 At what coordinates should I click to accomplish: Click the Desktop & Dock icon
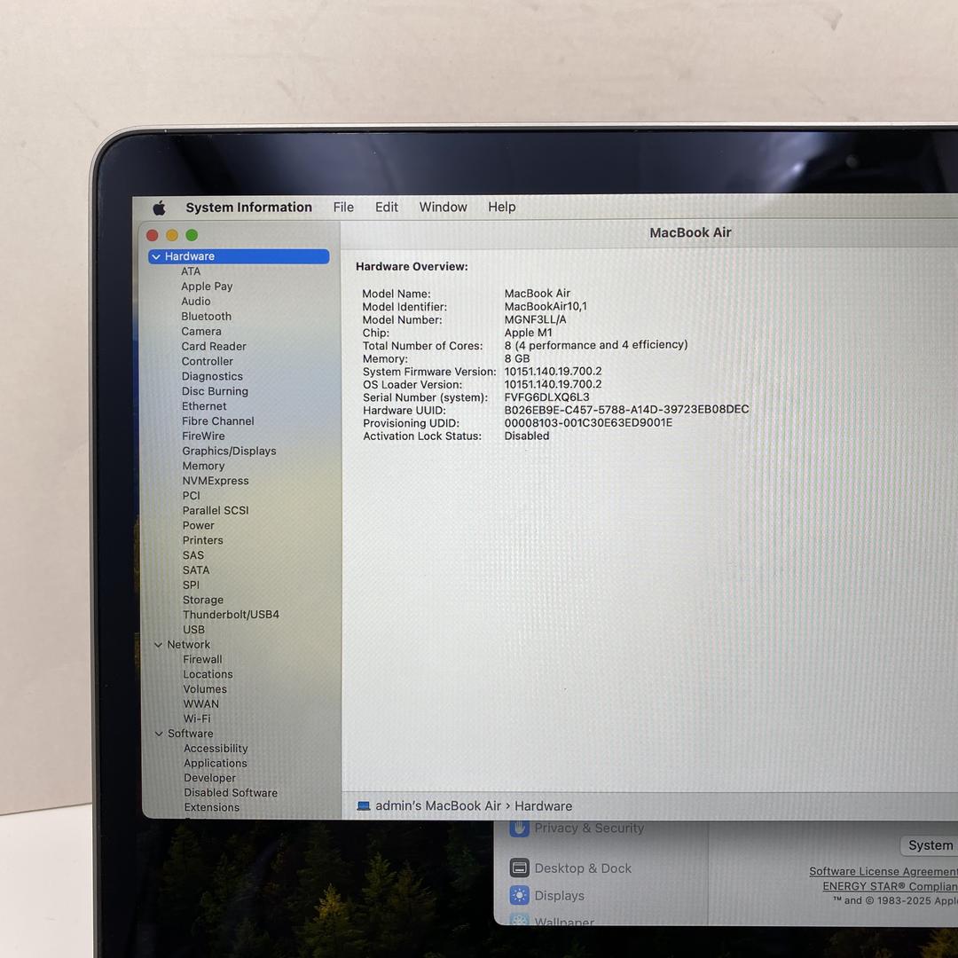520,868
